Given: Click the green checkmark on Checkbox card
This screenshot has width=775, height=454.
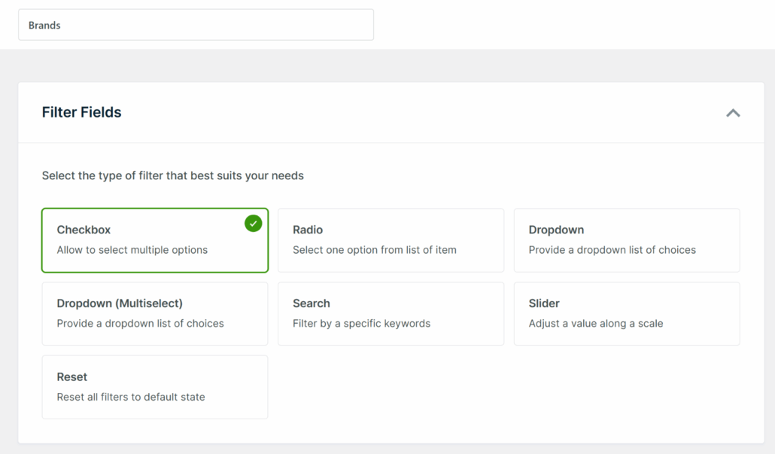Looking at the screenshot, I should (x=253, y=223).
